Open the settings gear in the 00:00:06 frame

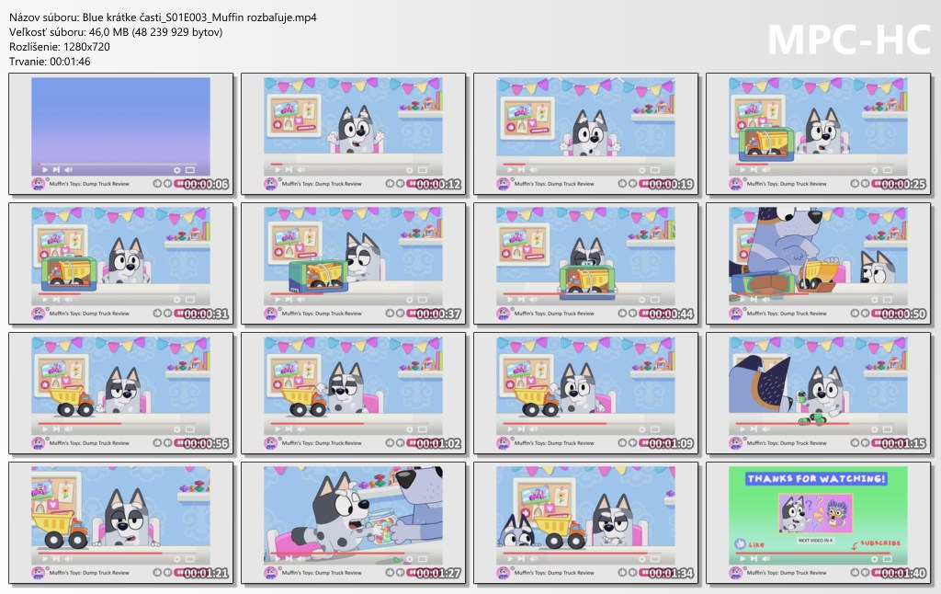click(x=177, y=169)
